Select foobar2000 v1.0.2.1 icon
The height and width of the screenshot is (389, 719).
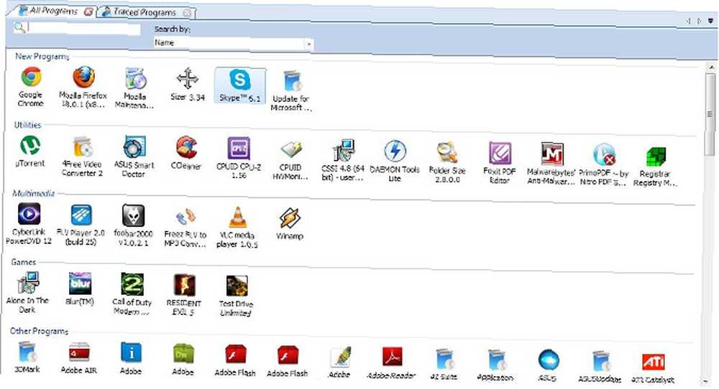tap(134, 216)
